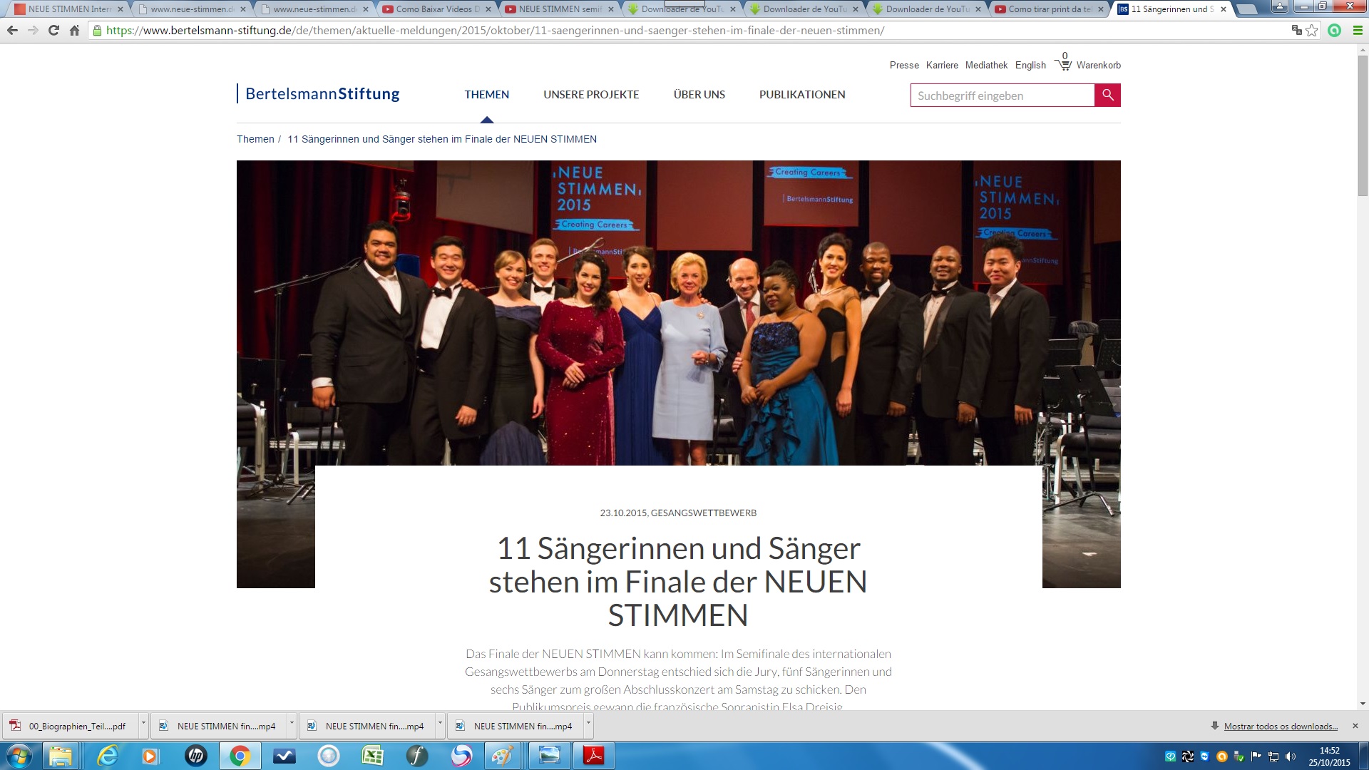Switch site language to English
This screenshot has height=770, width=1369.
point(1030,65)
